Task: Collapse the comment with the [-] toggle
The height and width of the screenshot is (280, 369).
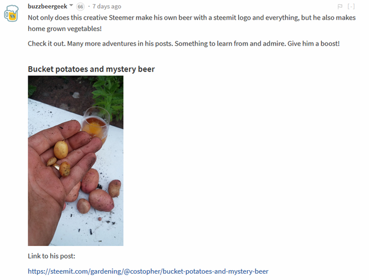Action: (351, 6)
